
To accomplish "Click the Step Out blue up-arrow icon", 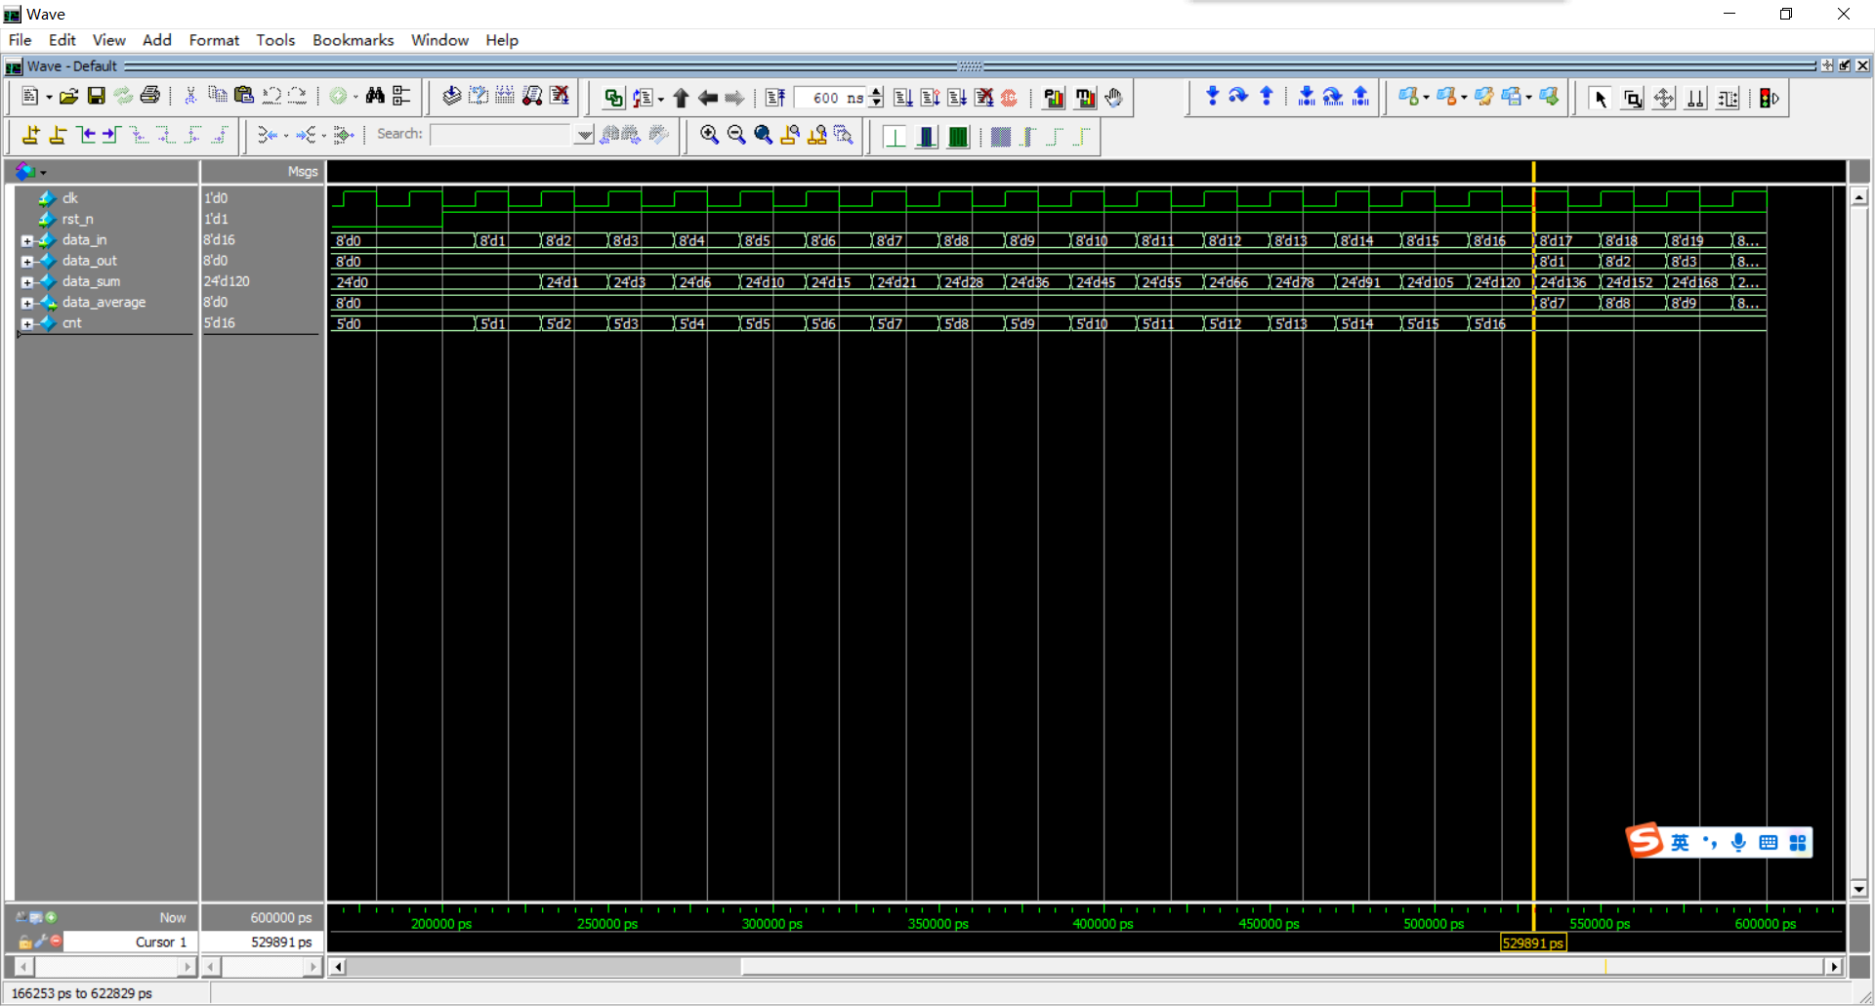I will pyautogui.click(x=1267, y=96).
